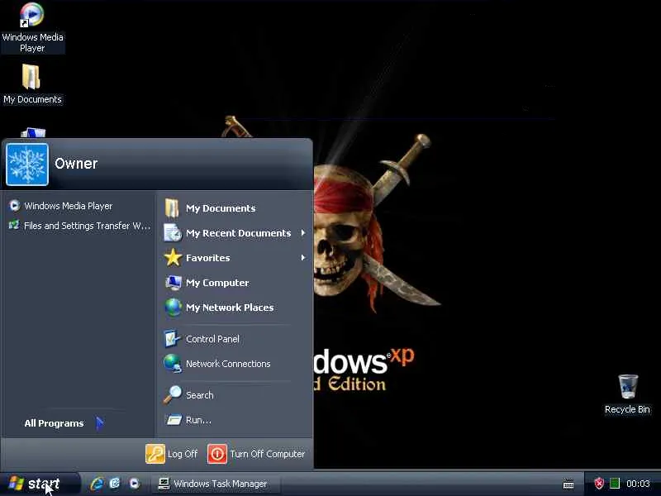The image size is (661, 496).
Task: Click the My Recent Documents text label
Action: click(x=239, y=233)
